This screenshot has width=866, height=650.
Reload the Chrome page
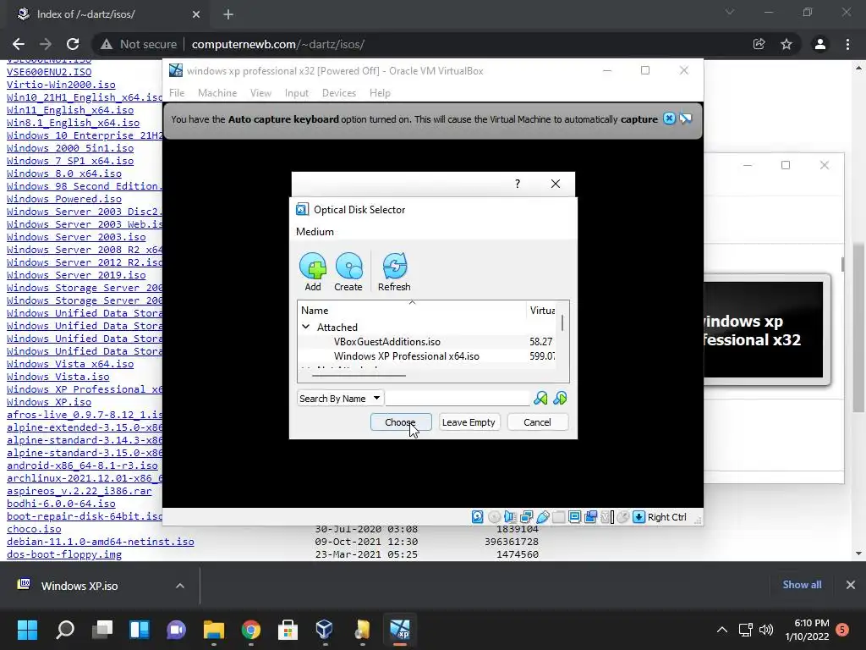coord(73,44)
